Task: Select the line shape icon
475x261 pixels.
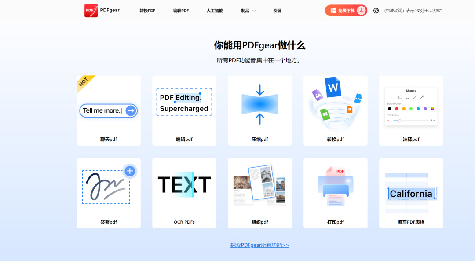Action: click(414, 97)
